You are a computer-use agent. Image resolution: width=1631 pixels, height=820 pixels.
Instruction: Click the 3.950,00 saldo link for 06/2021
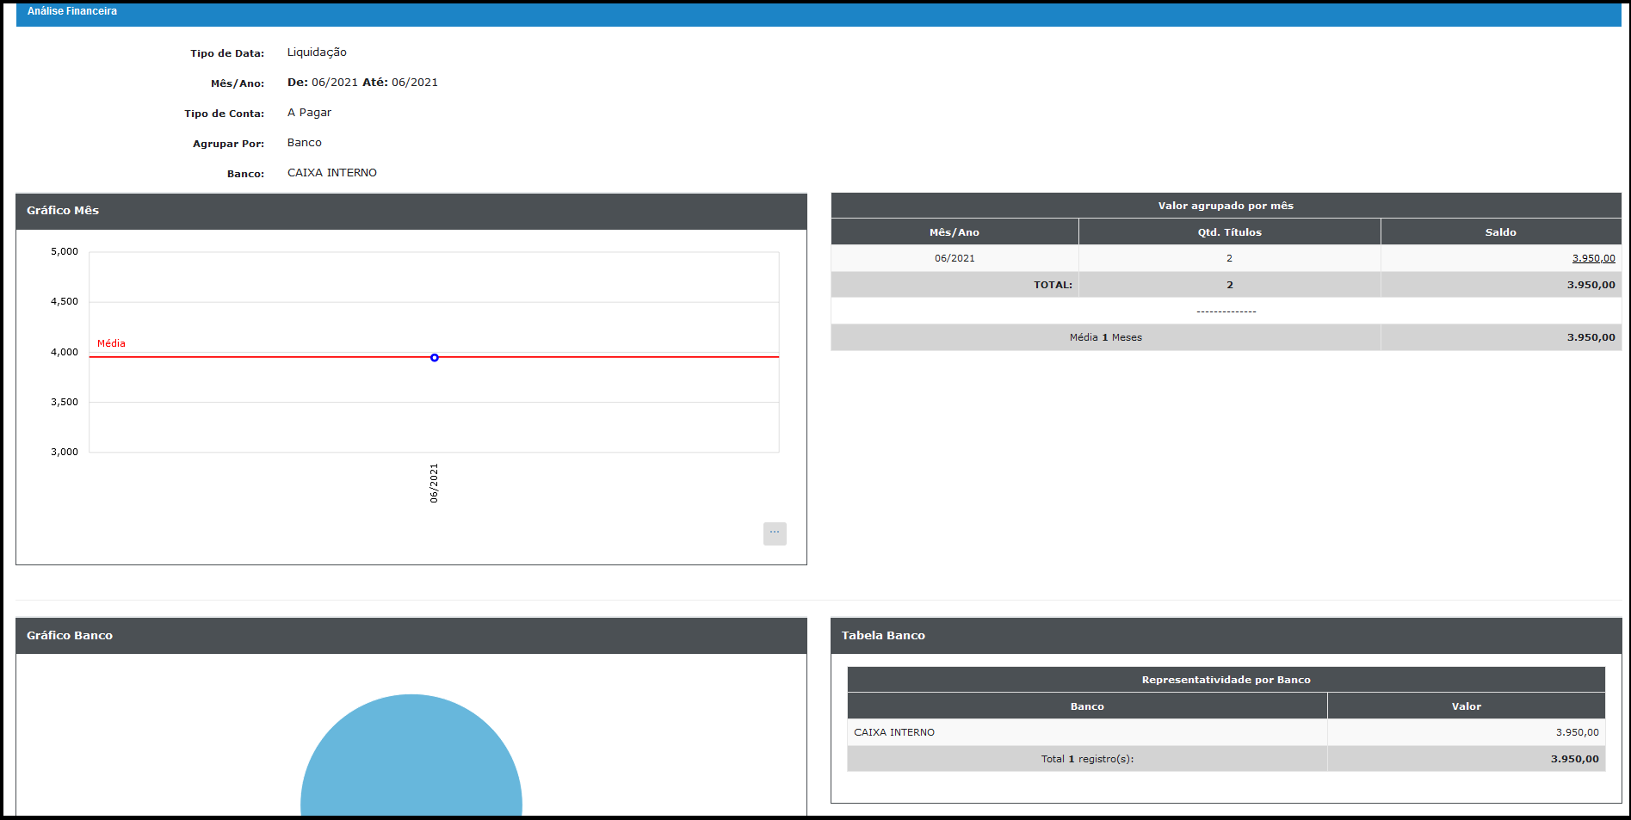point(1593,258)
